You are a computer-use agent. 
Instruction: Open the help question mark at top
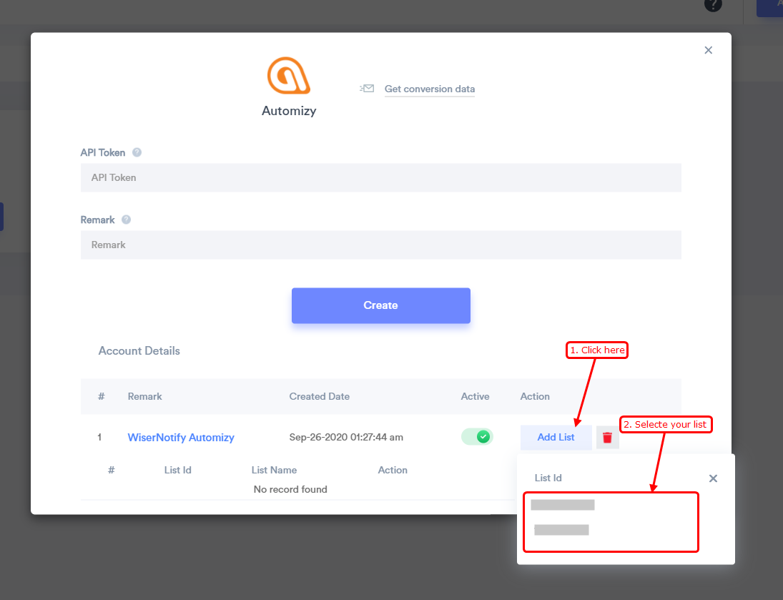tap(712, 4)
